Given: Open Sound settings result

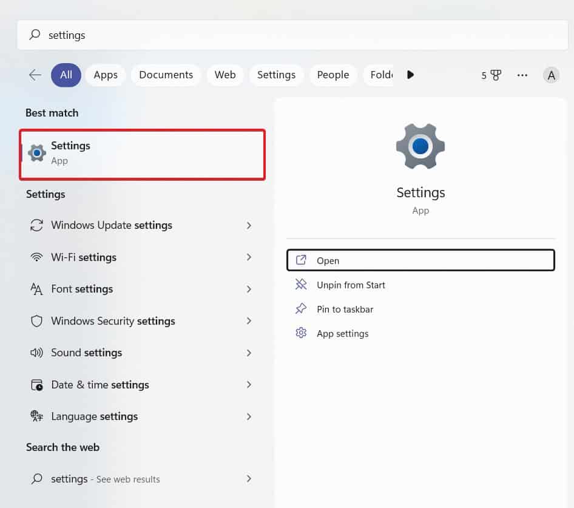Looking at the screenshot, I should 141,353.
